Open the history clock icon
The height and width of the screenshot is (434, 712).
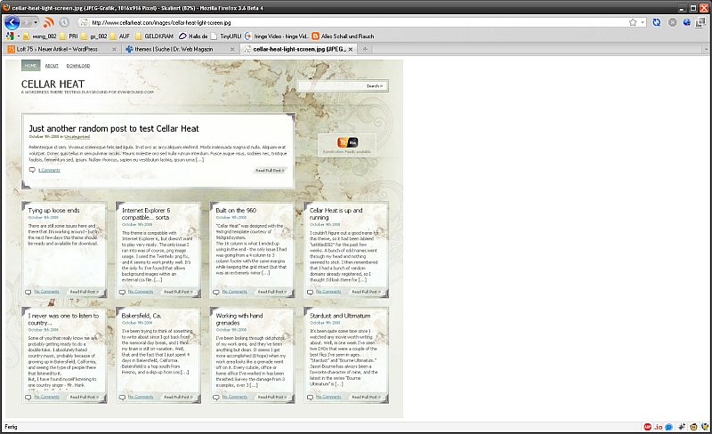65,21
